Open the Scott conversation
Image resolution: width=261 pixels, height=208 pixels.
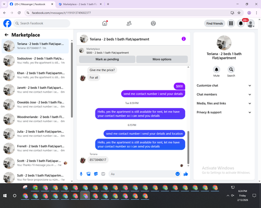coord(35,163)
